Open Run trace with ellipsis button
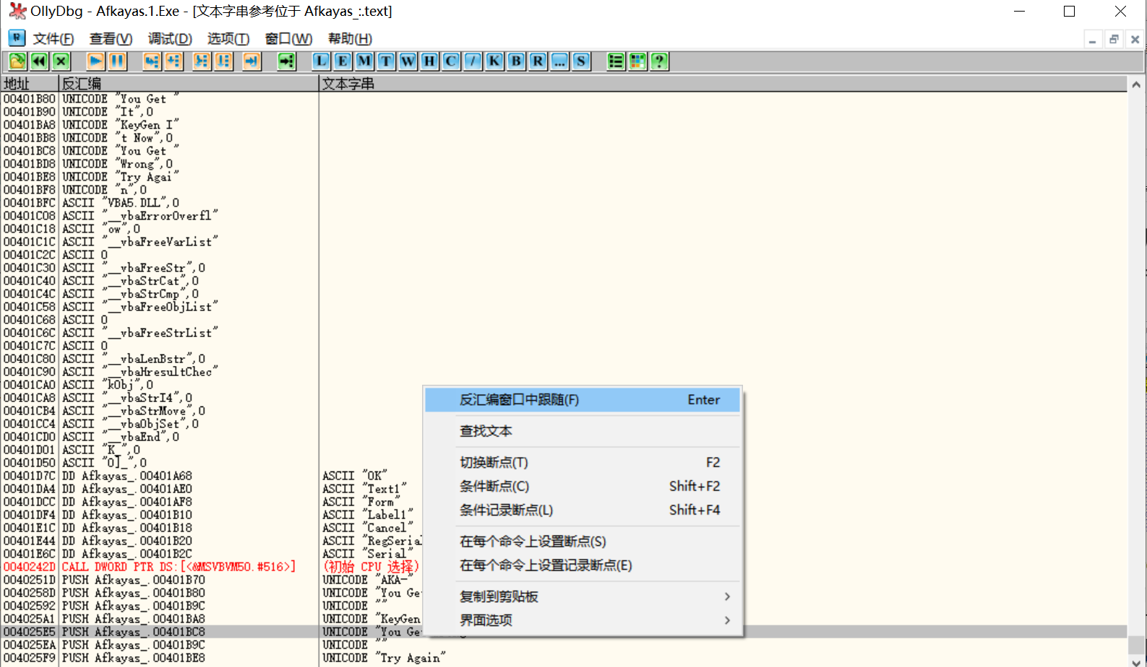 click(x=559, y=61)
